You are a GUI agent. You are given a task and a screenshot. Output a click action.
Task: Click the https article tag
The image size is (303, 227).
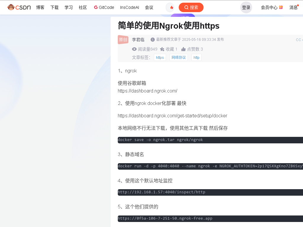tap(160, 58)
